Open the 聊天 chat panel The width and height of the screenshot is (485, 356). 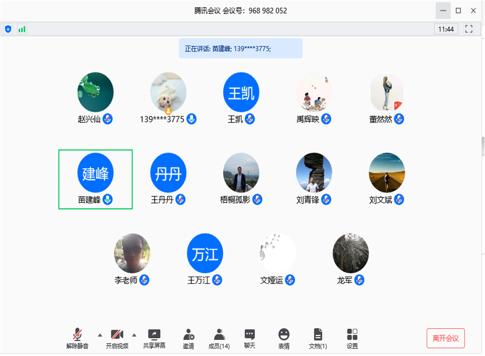point(250,338)
